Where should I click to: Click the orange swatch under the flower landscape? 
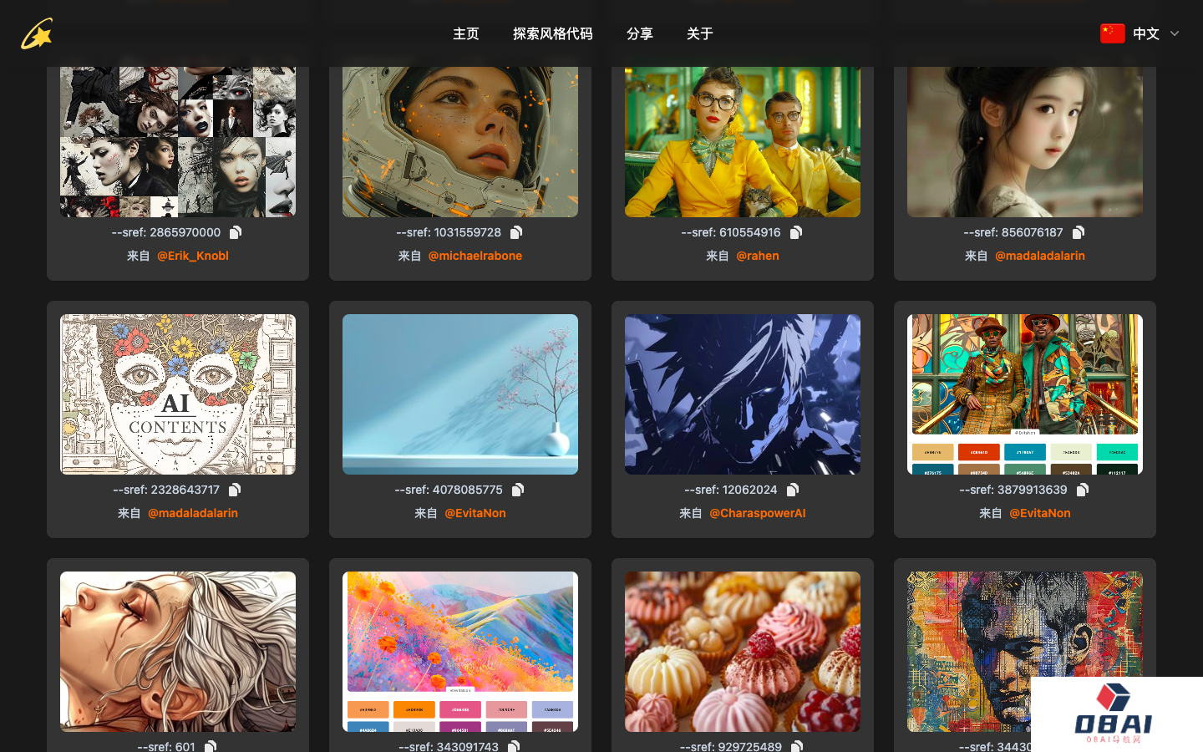414,709
